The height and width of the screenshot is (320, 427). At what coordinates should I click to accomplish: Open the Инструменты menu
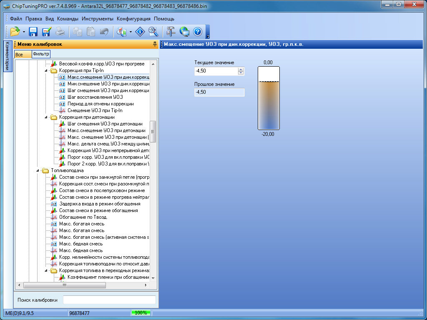(97, 19)
